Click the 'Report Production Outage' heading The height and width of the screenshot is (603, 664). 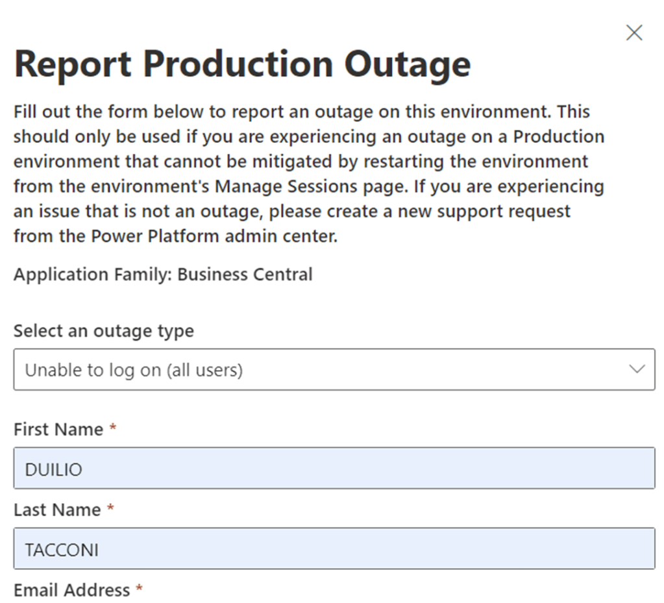(241, 64)
